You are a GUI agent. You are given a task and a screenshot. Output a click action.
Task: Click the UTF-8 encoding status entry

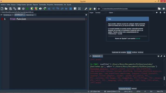138,91
